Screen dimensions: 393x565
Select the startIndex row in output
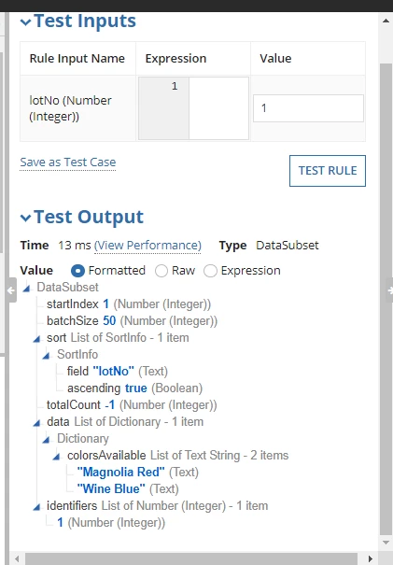[129, 304]
